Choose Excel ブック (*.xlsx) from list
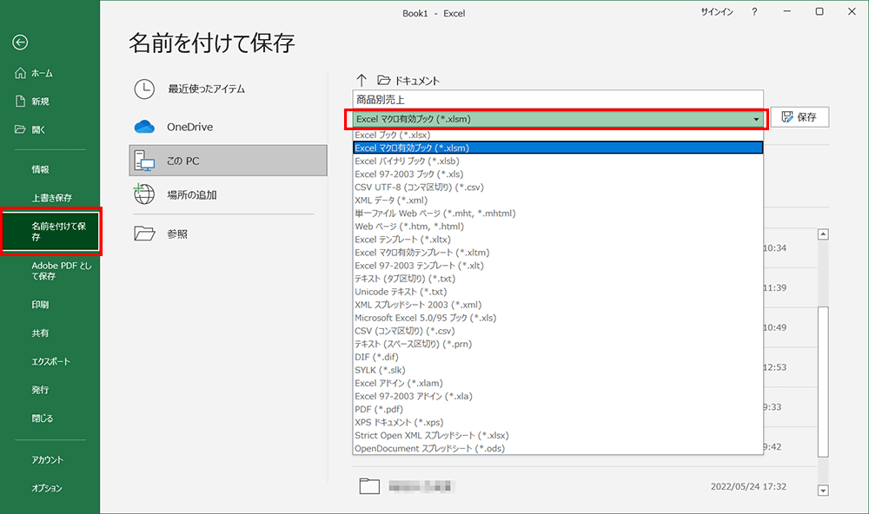869x514 pixels. coord(393,135)
